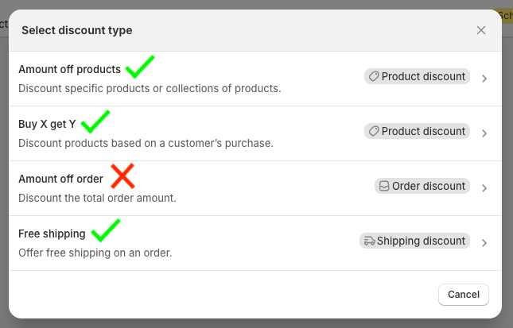Choose the Free shipping discount type

coord(255,243)
